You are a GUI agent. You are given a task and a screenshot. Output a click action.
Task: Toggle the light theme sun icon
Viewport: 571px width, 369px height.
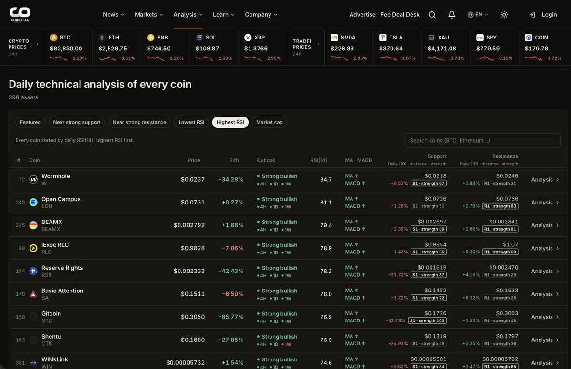504,15
